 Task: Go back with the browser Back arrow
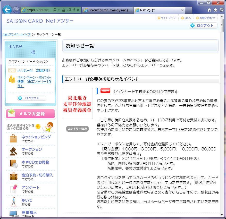tap(7, 10)
